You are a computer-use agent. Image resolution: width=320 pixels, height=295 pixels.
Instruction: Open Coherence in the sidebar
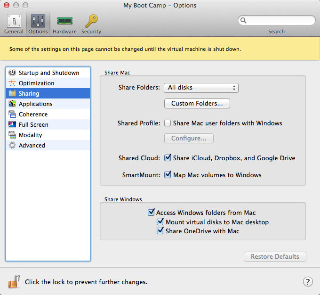tap(48, 115)
